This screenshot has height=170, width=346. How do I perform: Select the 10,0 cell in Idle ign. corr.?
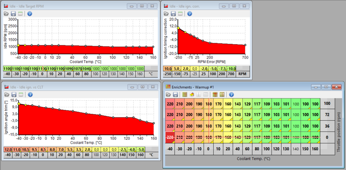(168, 68)
